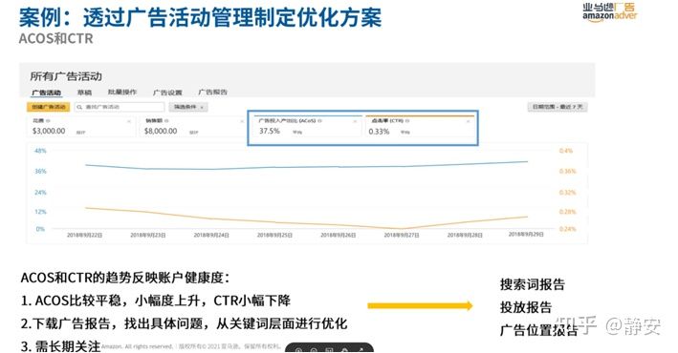The image size is (678, 353).
Task: Open the 广告报告 tab
Action: point(212,92)
